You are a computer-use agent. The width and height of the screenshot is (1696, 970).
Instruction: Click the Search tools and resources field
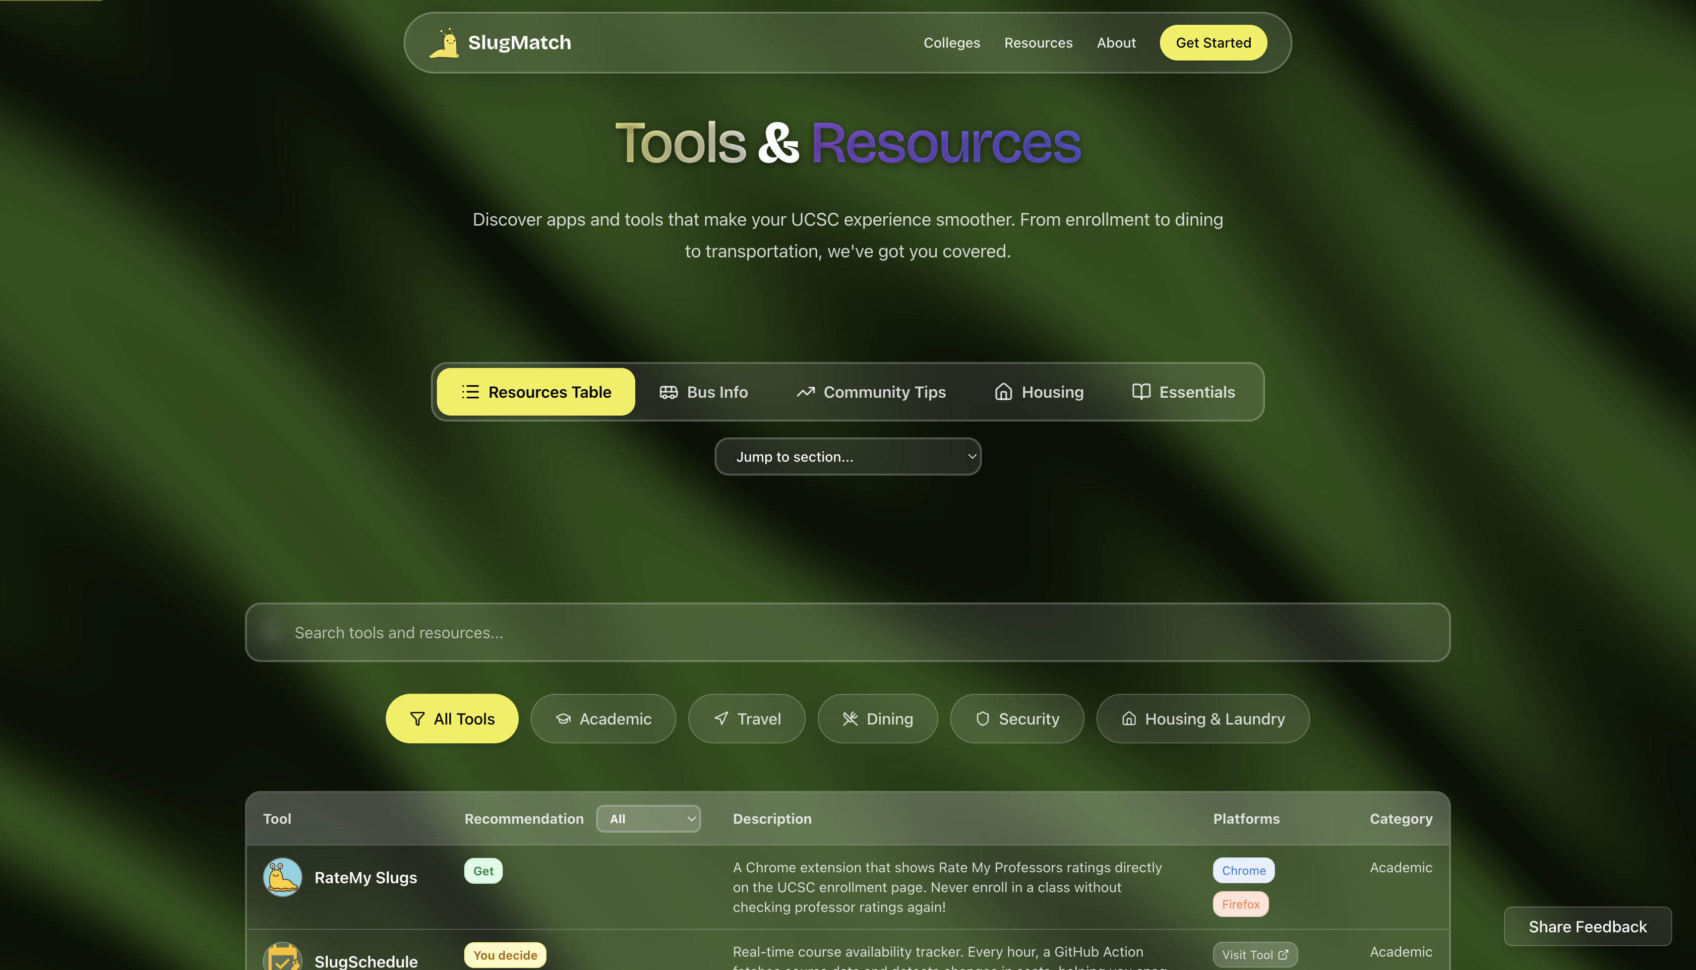(848, 632)
